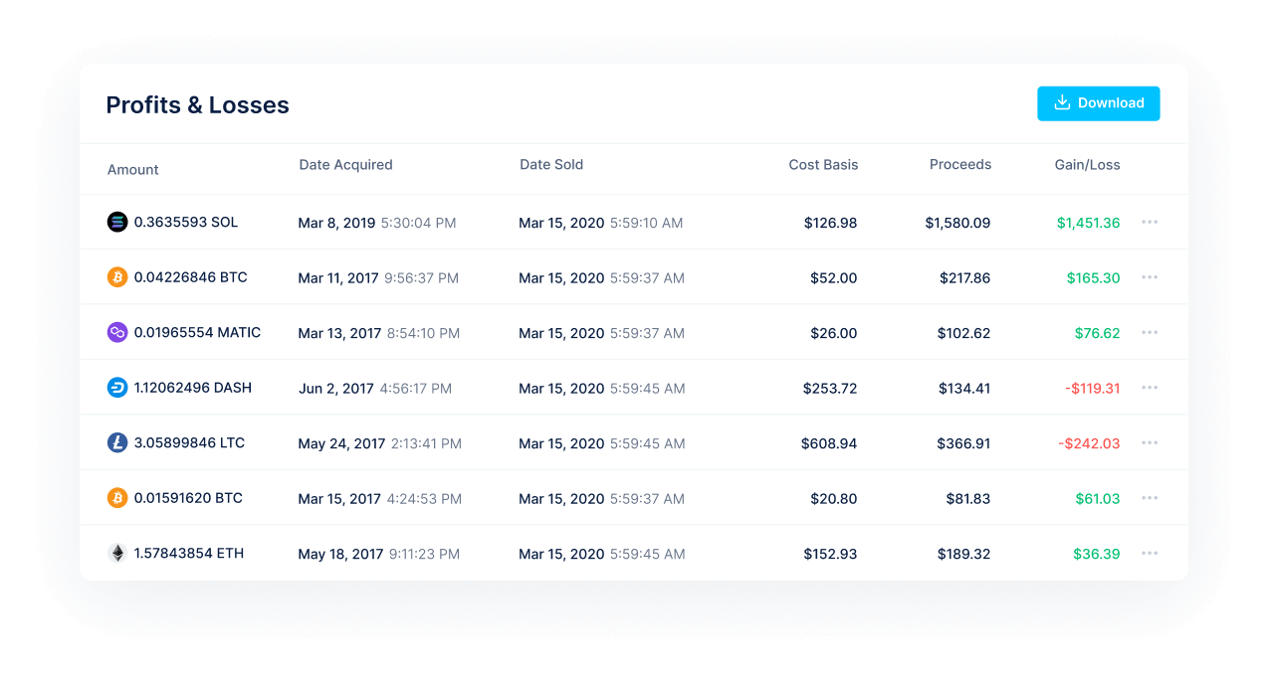Click the DASH coin icon
The height and width of the screenshot is (676, 1268).
tap(117, 388)
